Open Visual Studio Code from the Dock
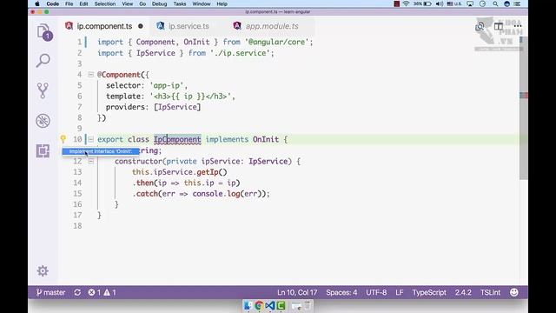The image size is (556, 313). point(270,305)
